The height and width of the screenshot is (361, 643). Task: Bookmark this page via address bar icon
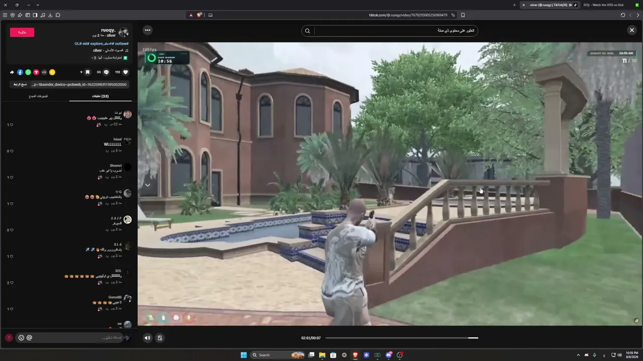click(463, 15)
